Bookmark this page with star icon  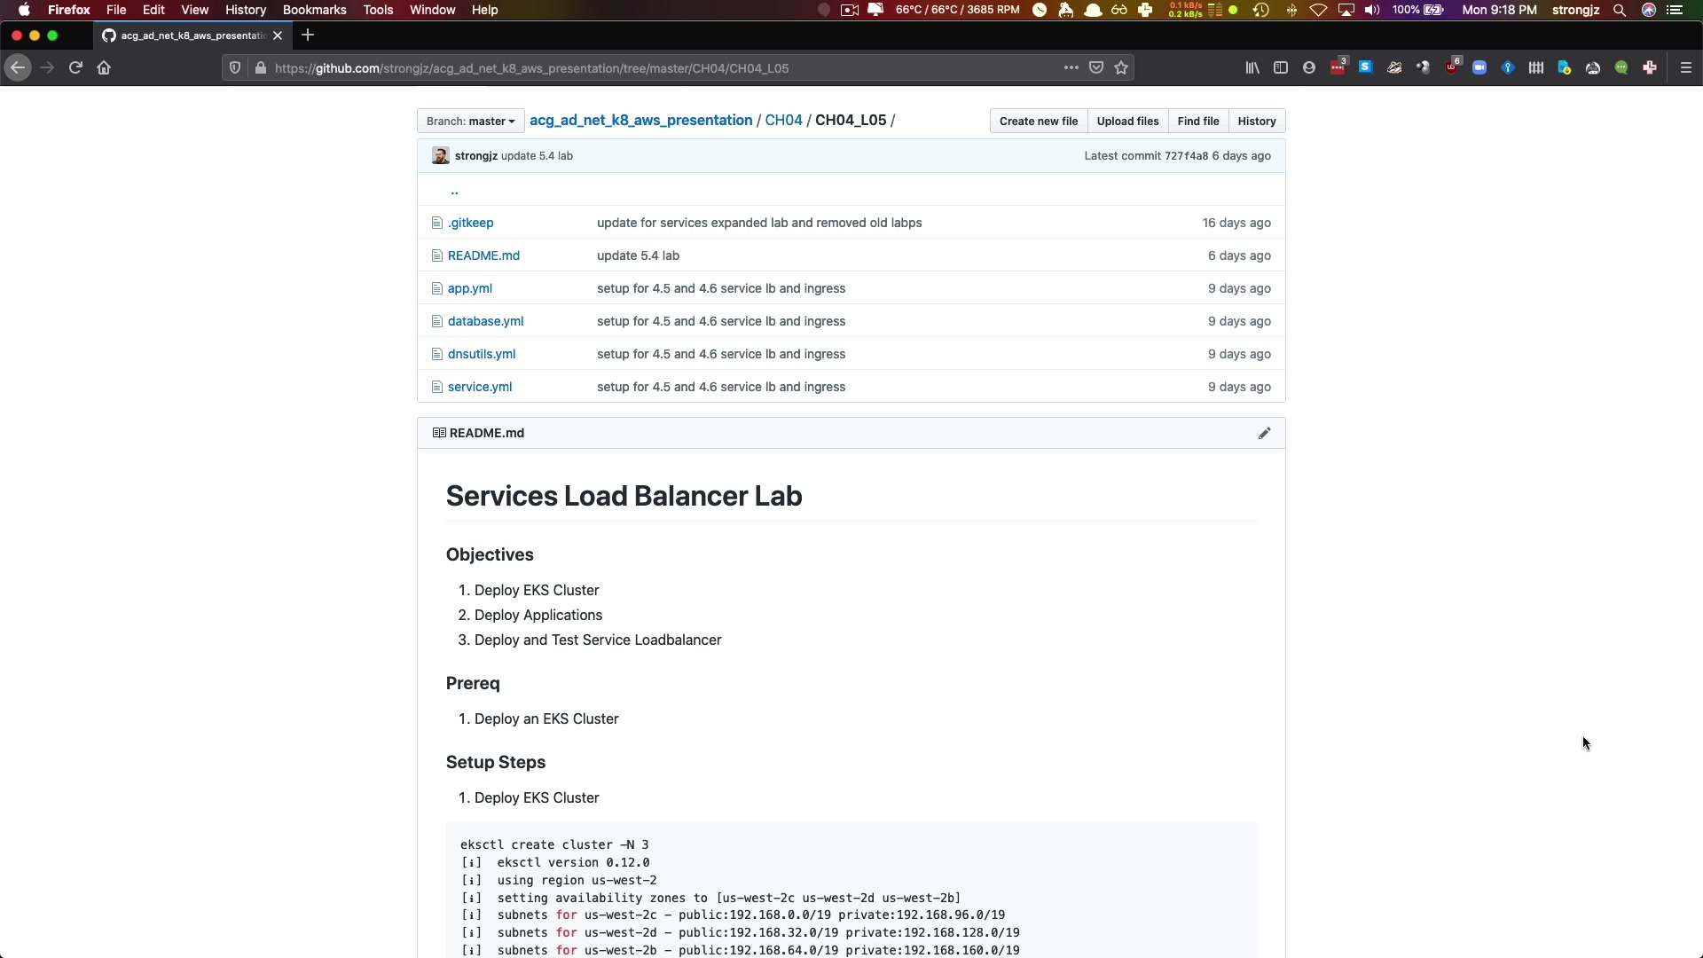1121,67
